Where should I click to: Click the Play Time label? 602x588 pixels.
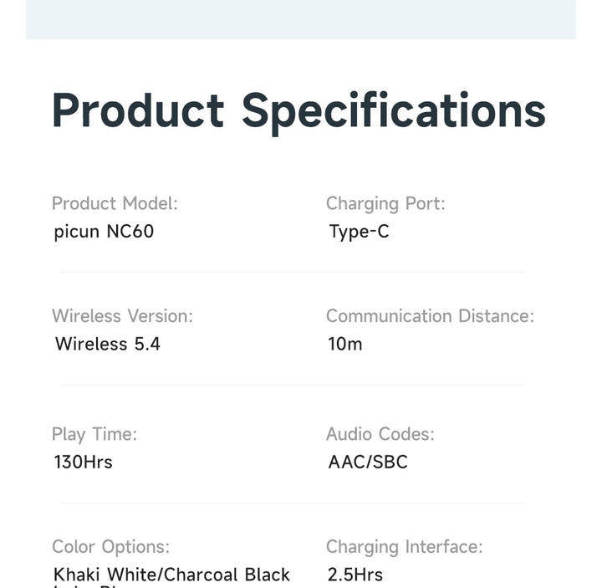click(94, 434)
